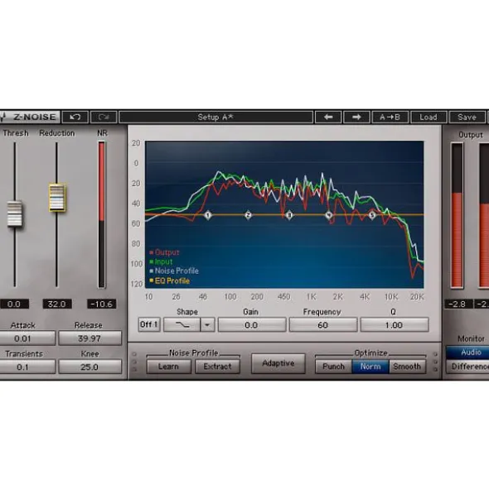Click the undo arrow button
Screen dimensions: 489x489
click(75, 117)
